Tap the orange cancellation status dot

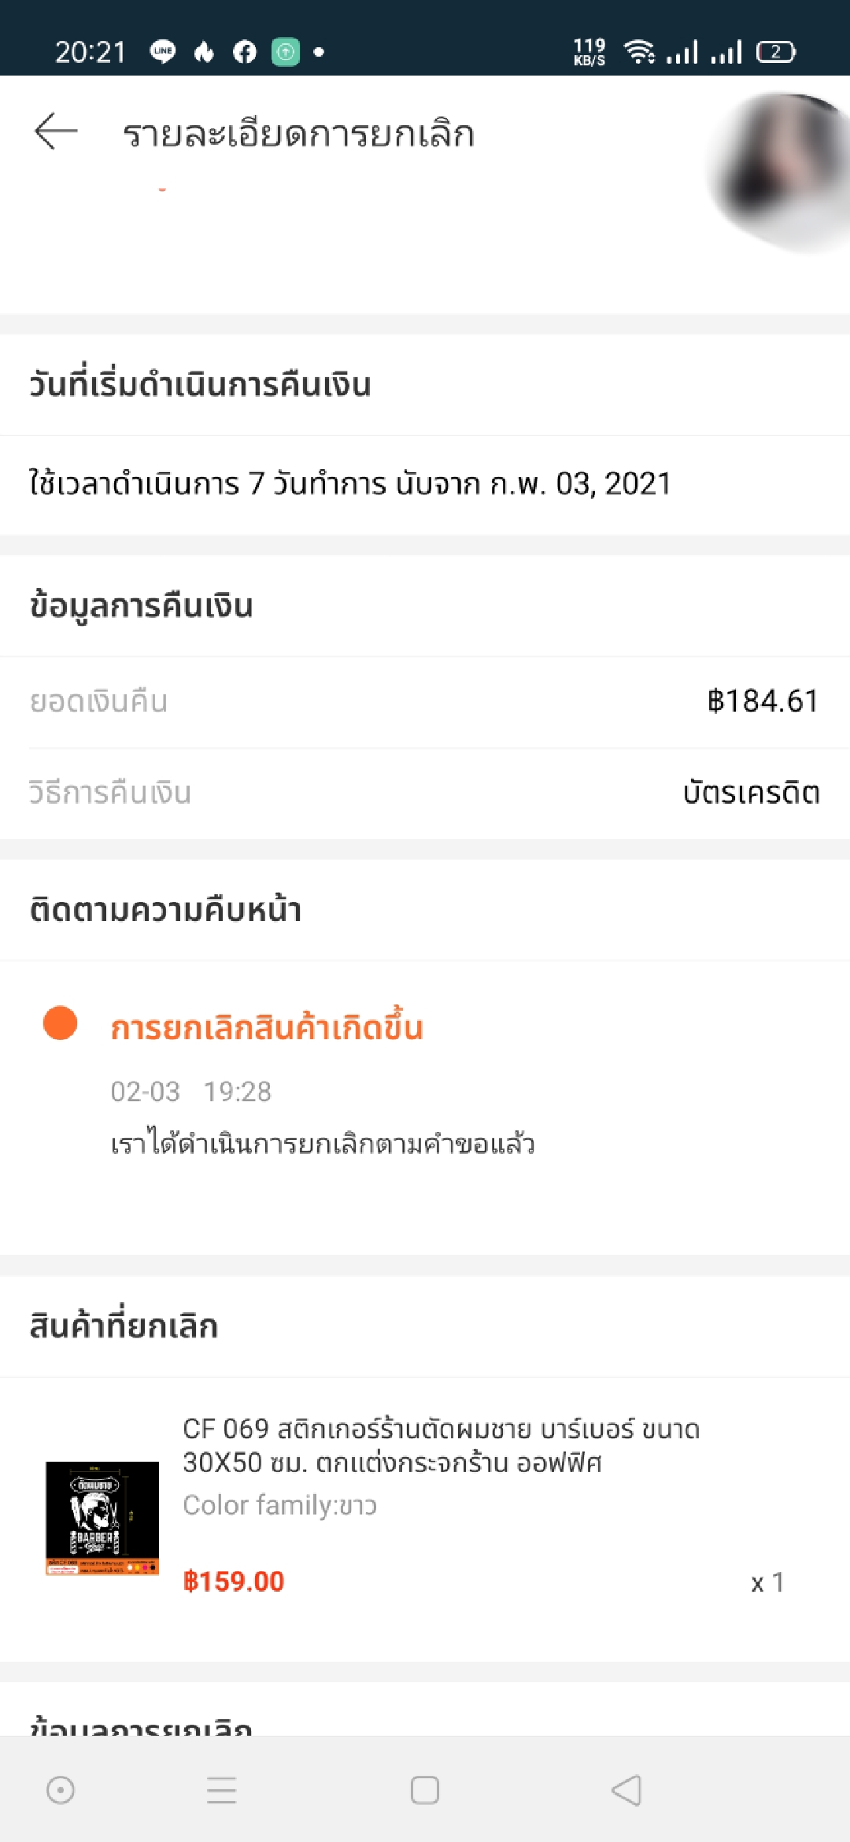pos(60,1023)
